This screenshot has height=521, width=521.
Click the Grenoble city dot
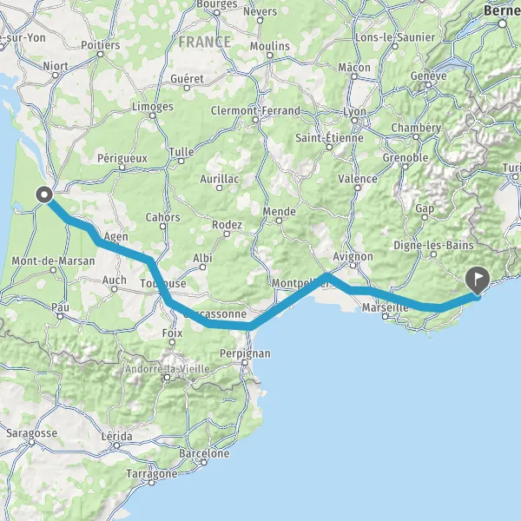[406, 167]
